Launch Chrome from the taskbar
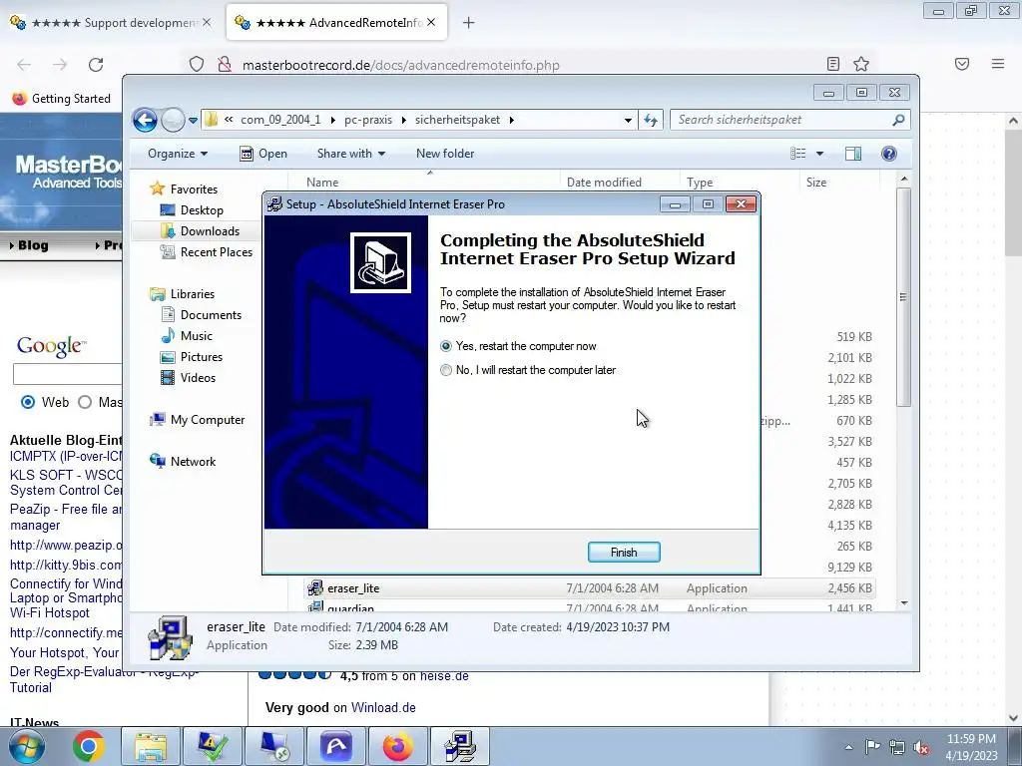Image resolution: width=1022 pixels, height=766 pixels. 89,746
